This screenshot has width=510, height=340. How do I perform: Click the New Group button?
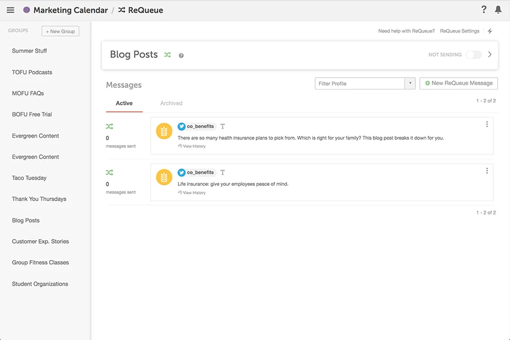[60, 31]
